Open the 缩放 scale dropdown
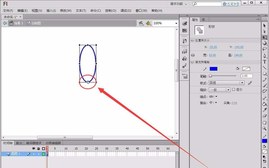269x168 pixels. pyautogui.click(x=220, y=90)
